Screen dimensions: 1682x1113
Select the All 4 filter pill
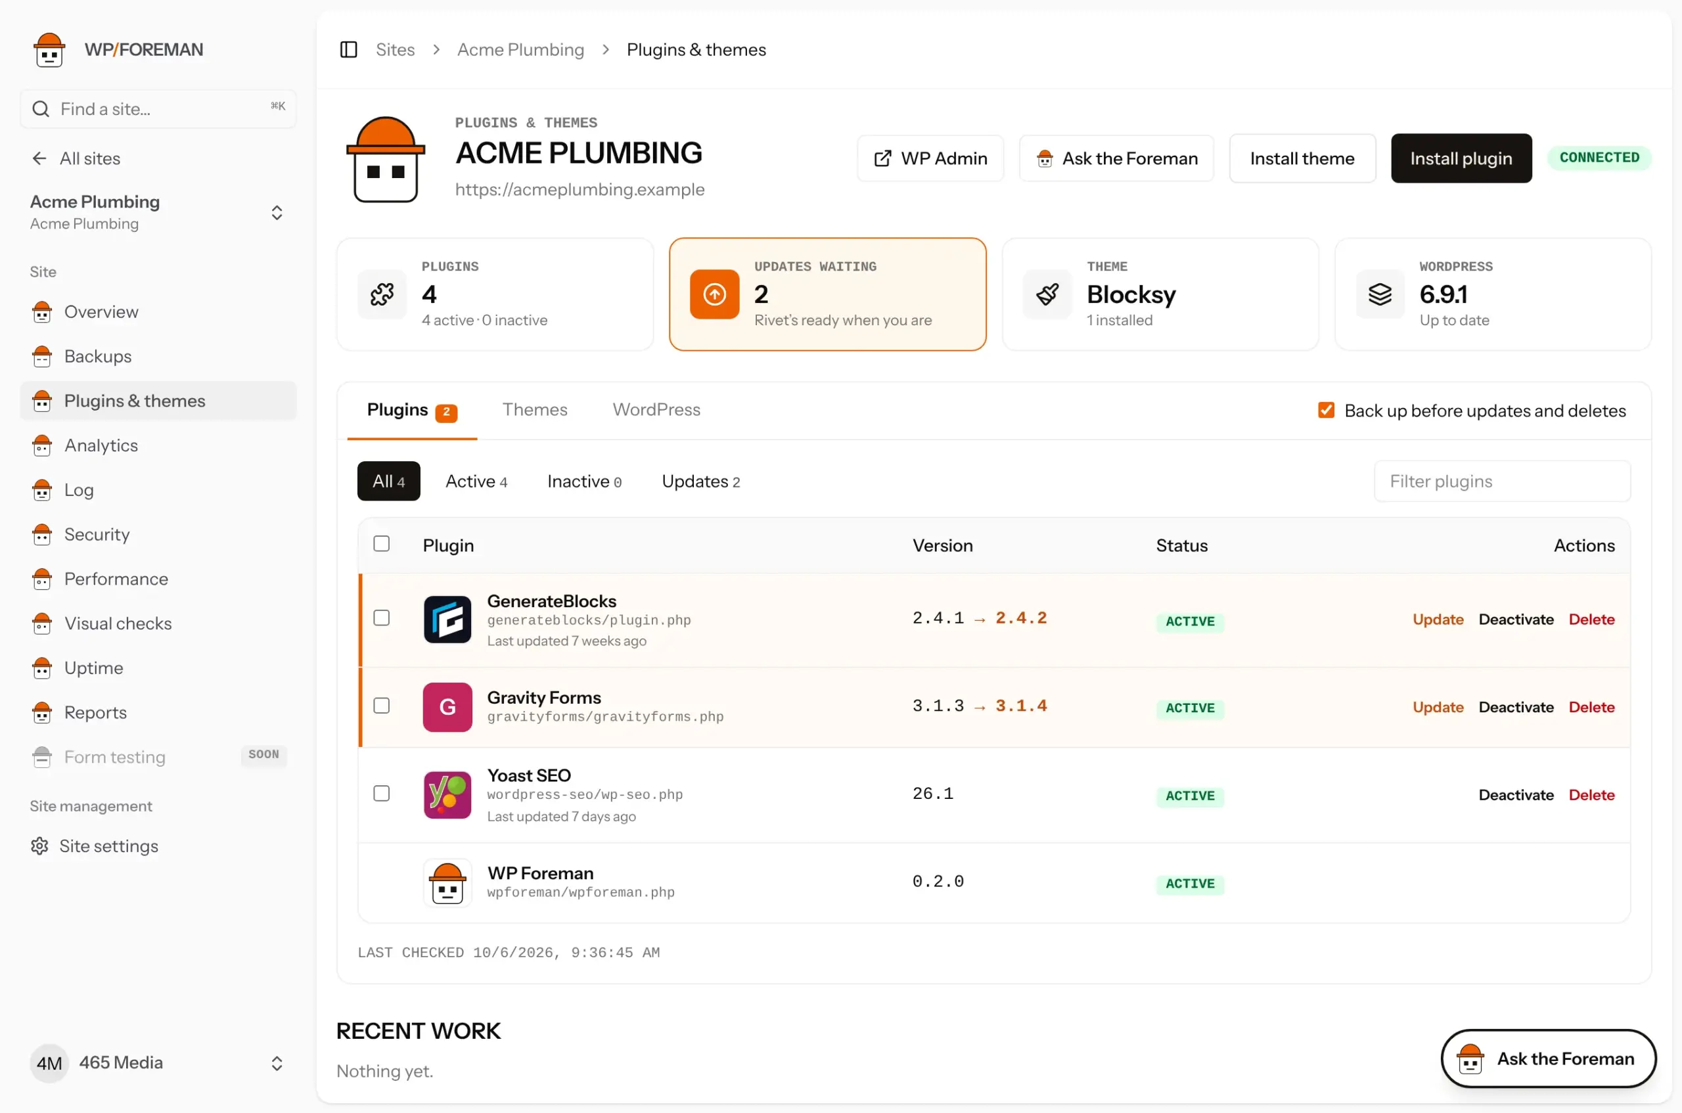point(389,481)
